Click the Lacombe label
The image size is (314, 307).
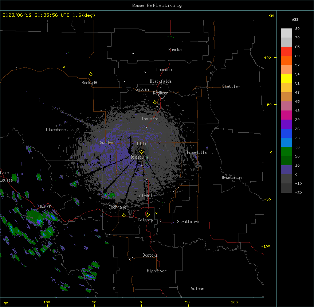[164, 70]
